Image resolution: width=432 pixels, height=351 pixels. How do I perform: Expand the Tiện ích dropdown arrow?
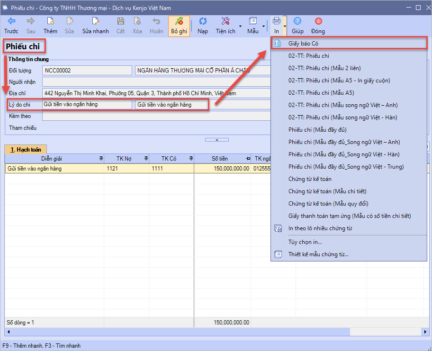click(240, 26)
